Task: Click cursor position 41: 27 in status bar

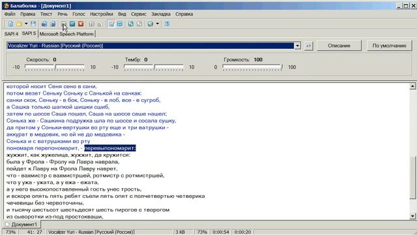Action: point(35,232)
